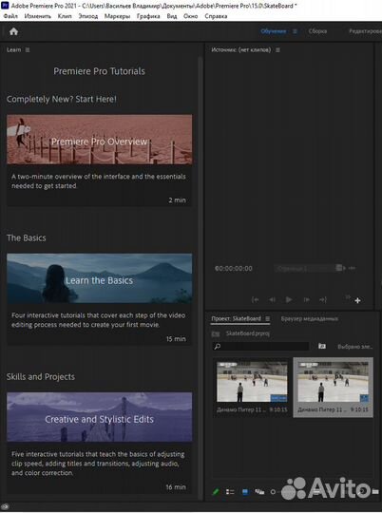Viewport: 382px width, 513px height.
Task: Click the status bar icon at bottom left
Action: click(5, 506)
